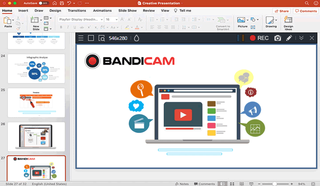Click the Redo icon
Screen dimensions: 320x186
pos(80,3)
